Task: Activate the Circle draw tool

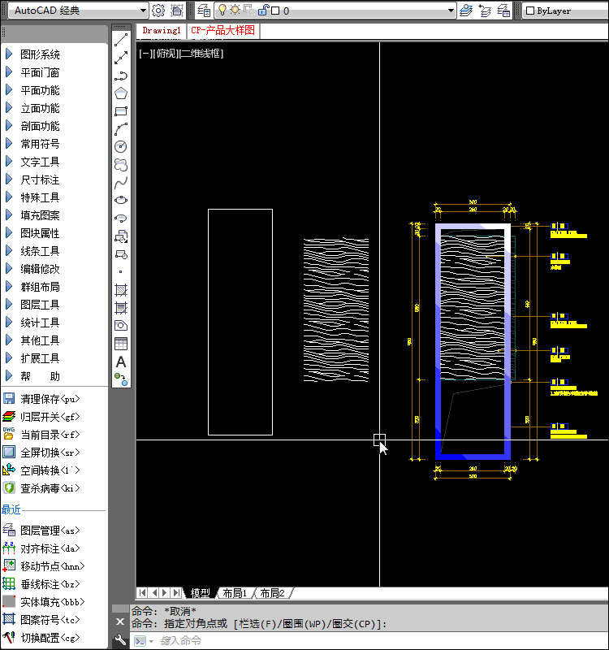Action: click(121, 146)
